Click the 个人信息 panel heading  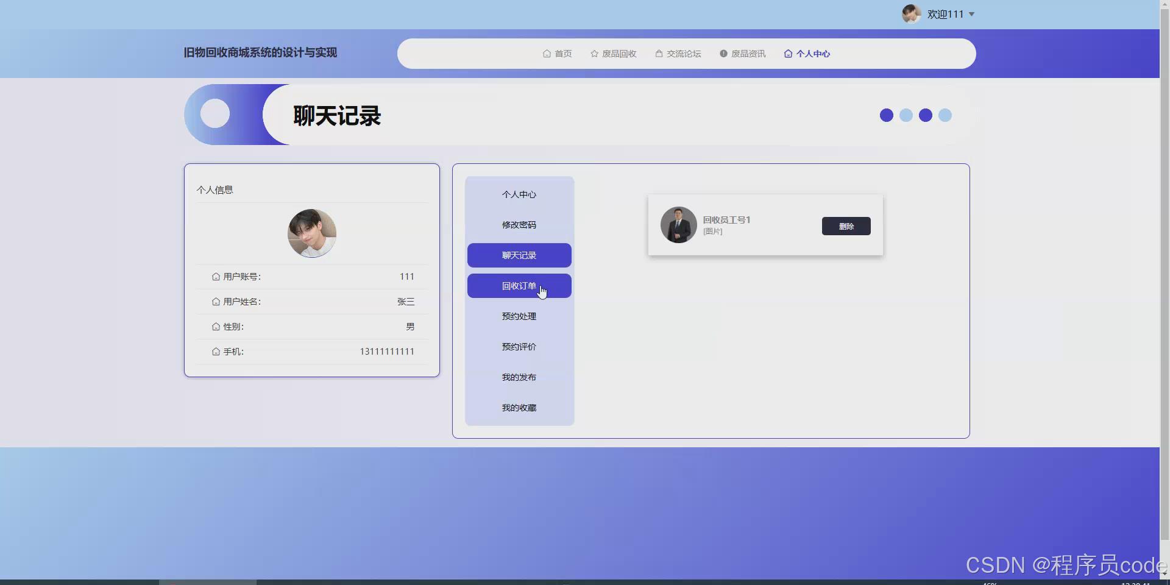[214, 190]
